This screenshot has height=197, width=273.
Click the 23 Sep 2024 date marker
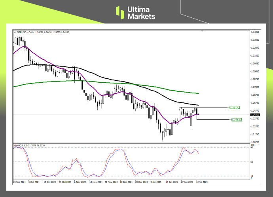tap(19, 182)
